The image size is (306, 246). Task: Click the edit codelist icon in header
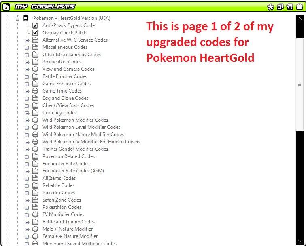click(290, 7)
